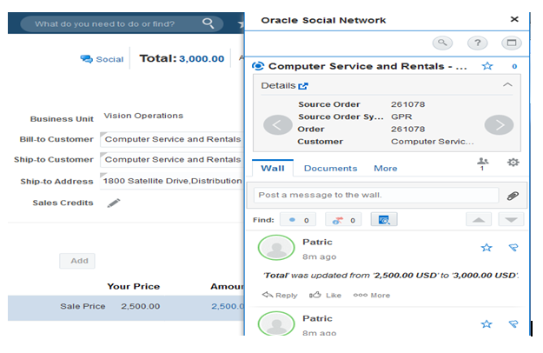Click the attachment paperclip icon
This screenshot has width=543, height=353.
pos(513,196)
